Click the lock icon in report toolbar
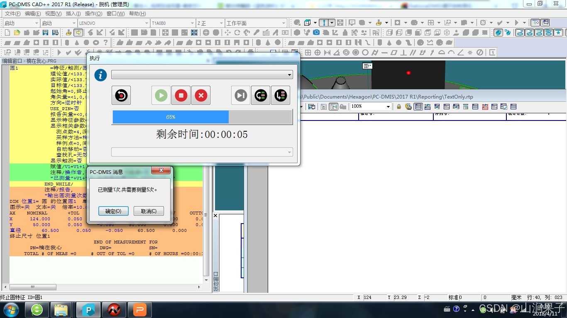The height and width of the screenshot is (318, 567). click(399, 106)
